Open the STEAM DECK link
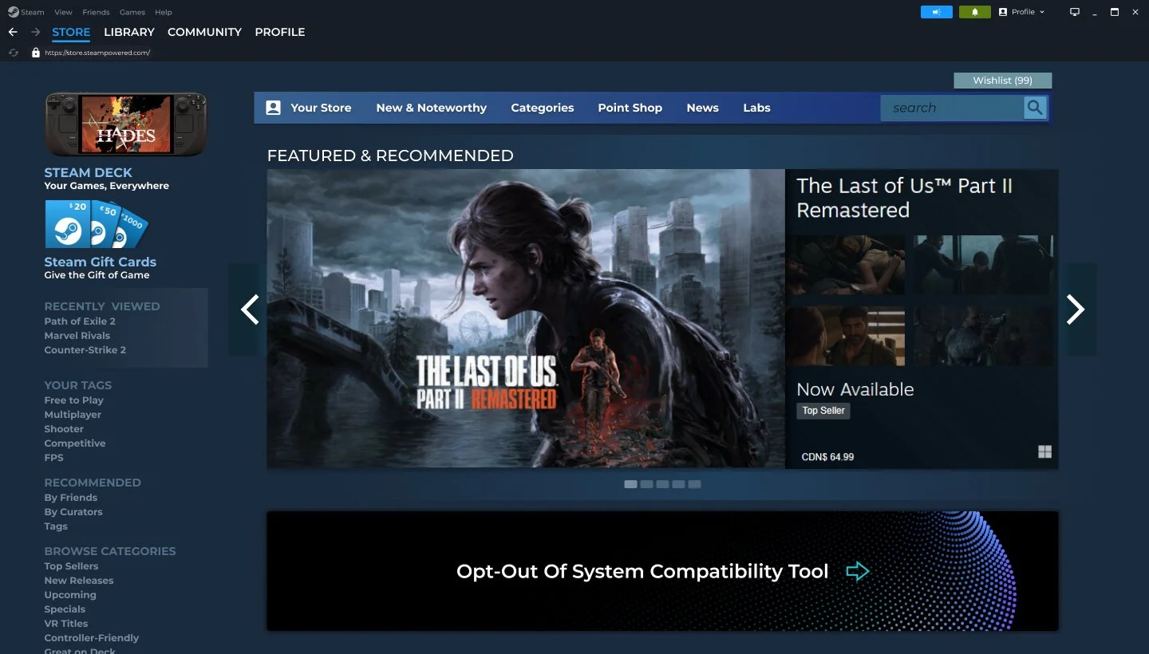This screenshot has height=654, width=1149. pyautogui.click(x=89, y=172)
